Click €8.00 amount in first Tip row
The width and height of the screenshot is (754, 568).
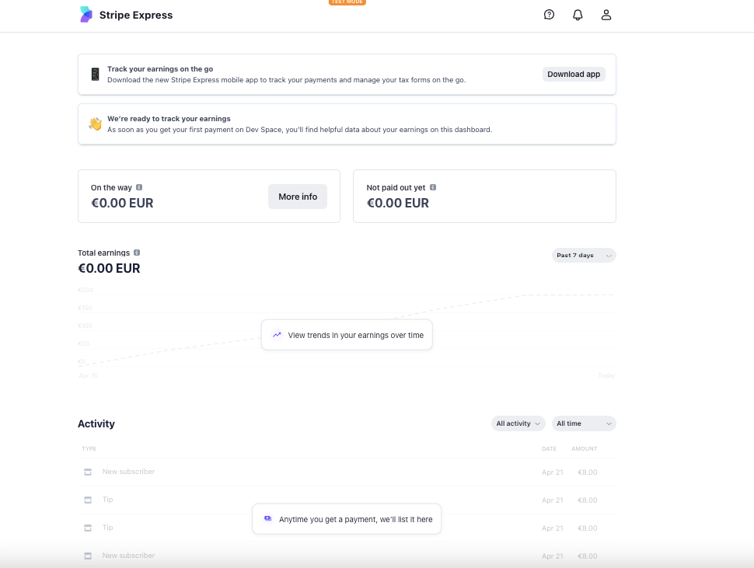(587, 500)
